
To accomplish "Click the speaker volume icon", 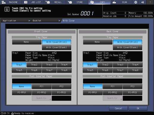I will click(143, 2).
